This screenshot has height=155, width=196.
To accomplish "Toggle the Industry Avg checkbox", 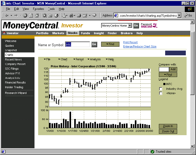I will 161,89.
